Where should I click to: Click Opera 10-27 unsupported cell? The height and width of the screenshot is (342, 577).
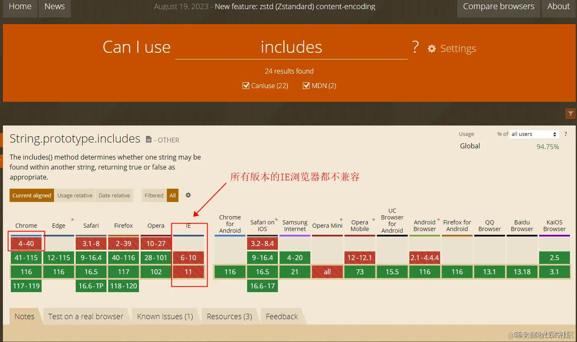(x=156, y=244)
